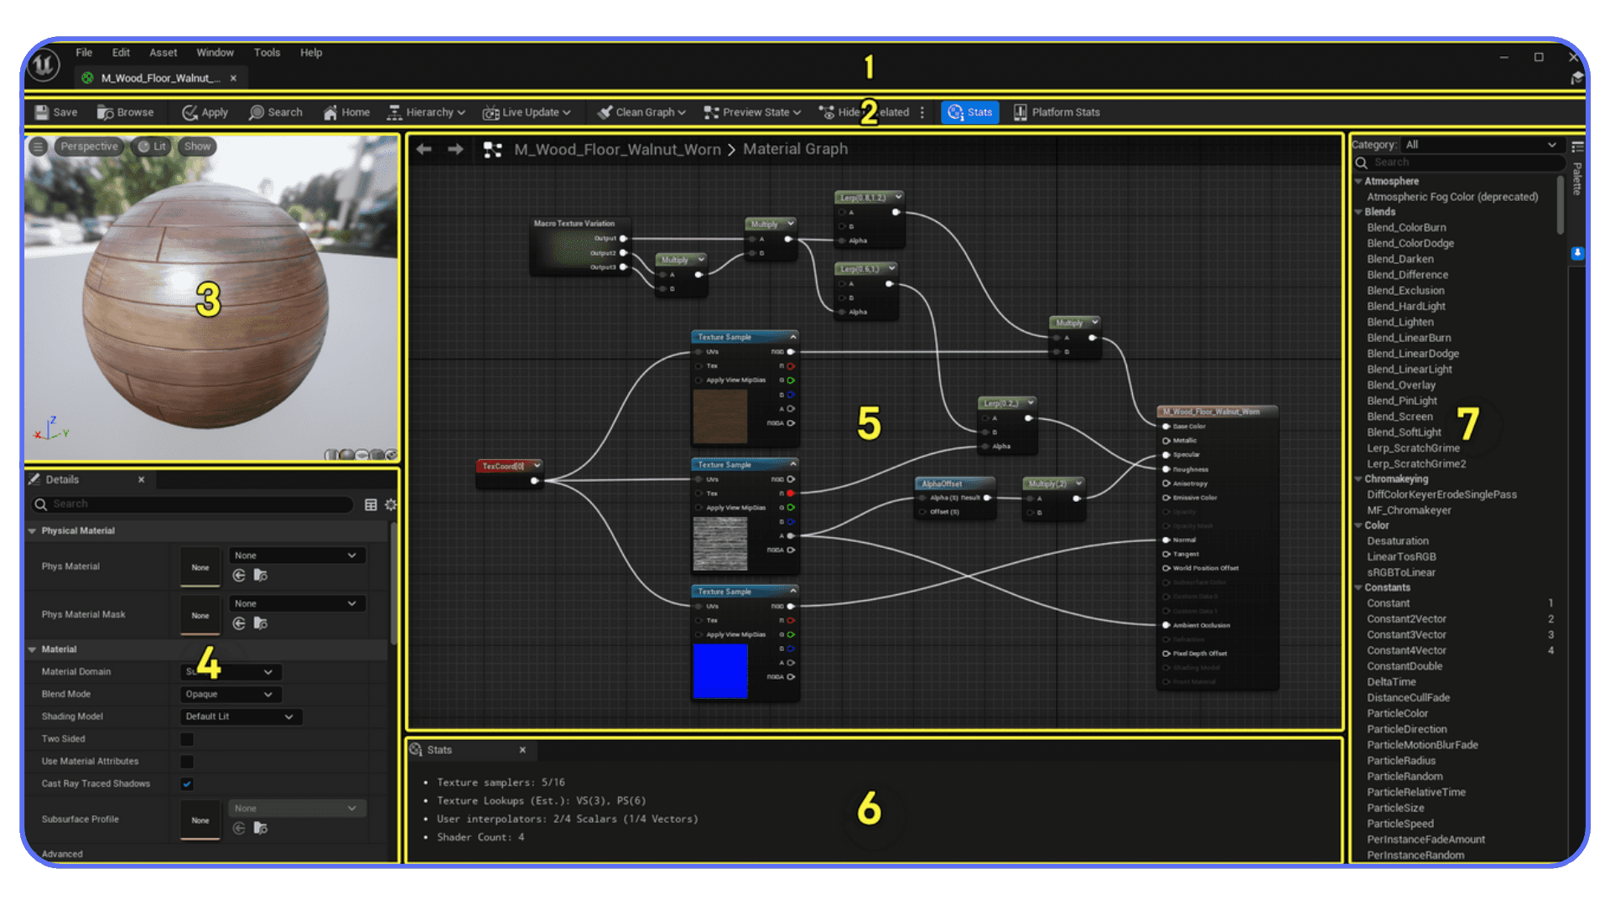Screen dimensions: 1610x905
Task: Enable the Two Sided checkbox
Action: click(x=187, y=739)
